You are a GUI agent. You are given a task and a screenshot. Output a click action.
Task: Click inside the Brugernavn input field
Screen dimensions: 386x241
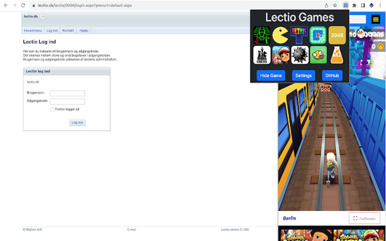tap(67, 93)
